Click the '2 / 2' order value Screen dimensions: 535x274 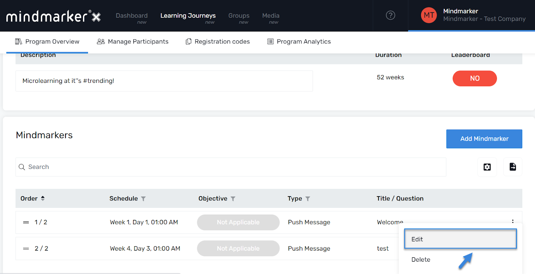[x=41, y=249]
